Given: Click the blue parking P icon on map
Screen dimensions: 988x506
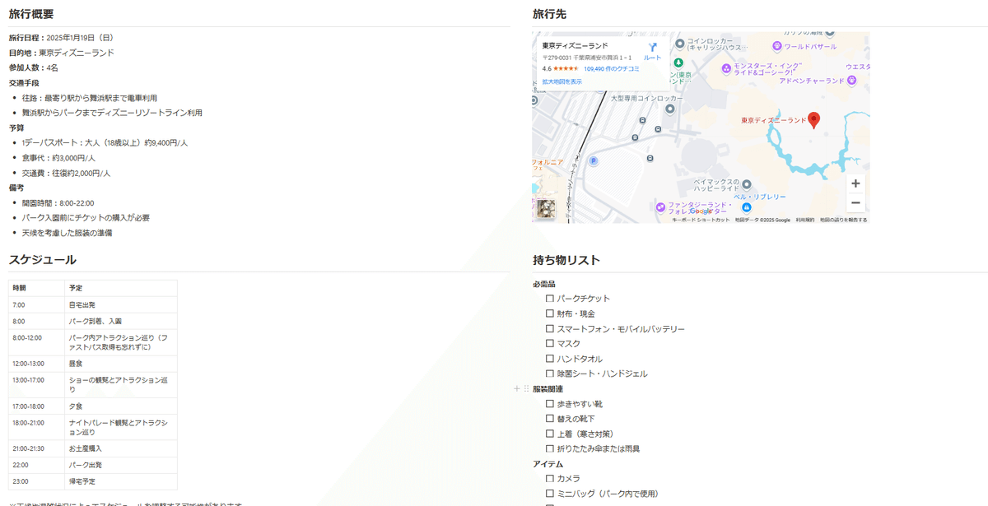Looking at the screenshot, I should (593, 161).
